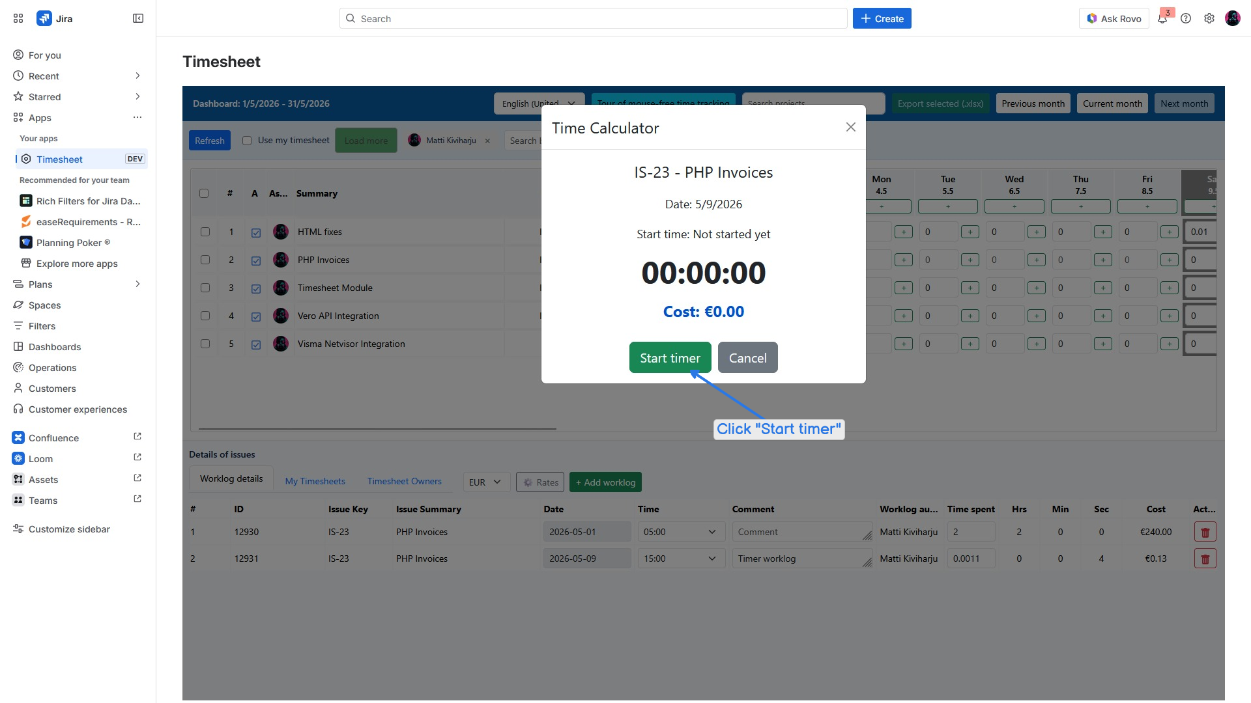Image resolution: width=1251 pixels, height=703 pixels.
Task: Click Next month button
Action: coord(1184,103)
